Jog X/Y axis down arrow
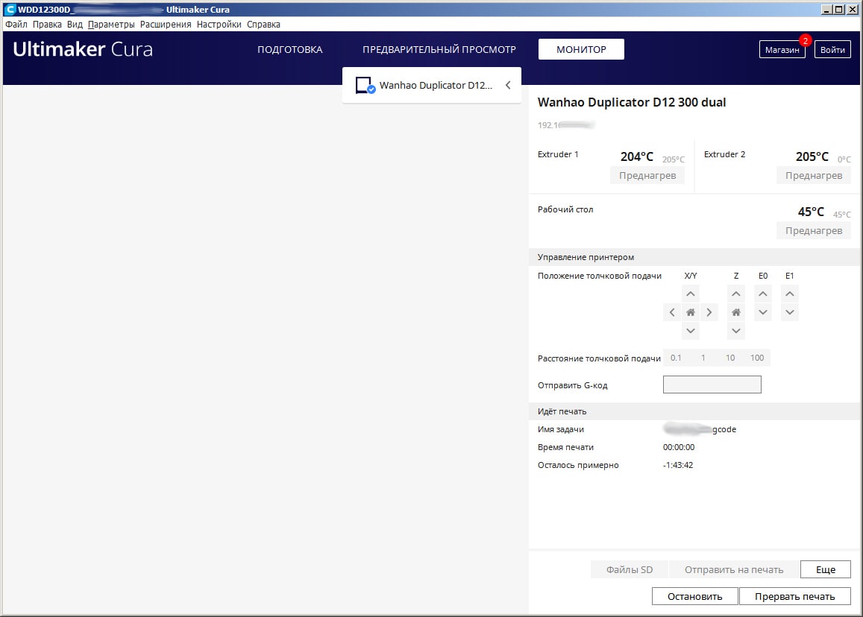This screenshot has height=617, width=863. [x=690, y=331]
